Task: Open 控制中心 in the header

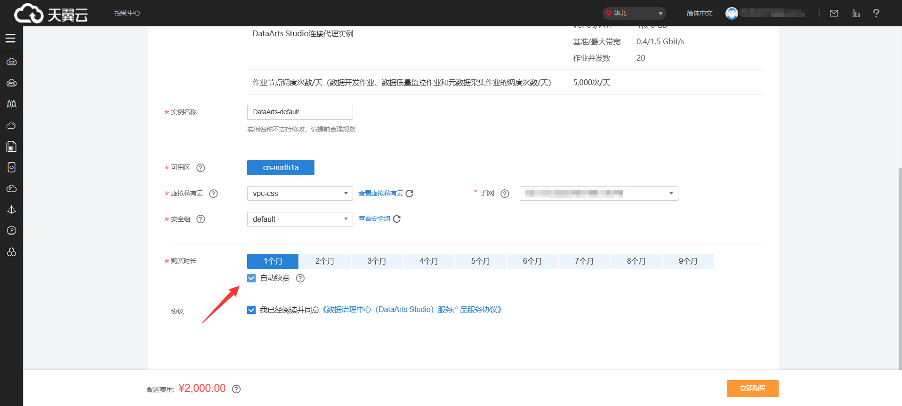Action: (127, 13)
